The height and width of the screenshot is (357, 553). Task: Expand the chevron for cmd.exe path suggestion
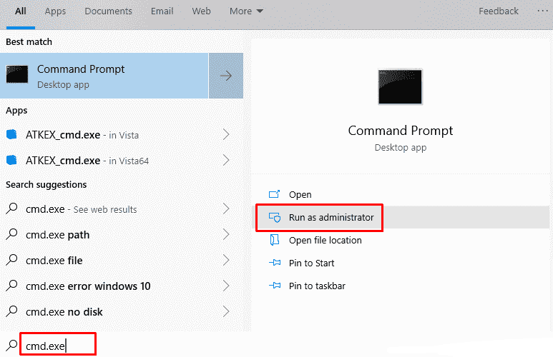click(x=226, y=235)
